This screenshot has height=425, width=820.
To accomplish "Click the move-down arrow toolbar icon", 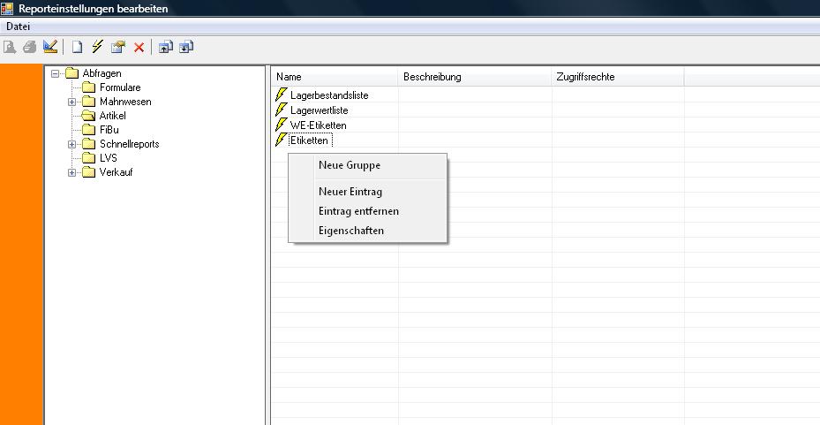I will [186, 47].
